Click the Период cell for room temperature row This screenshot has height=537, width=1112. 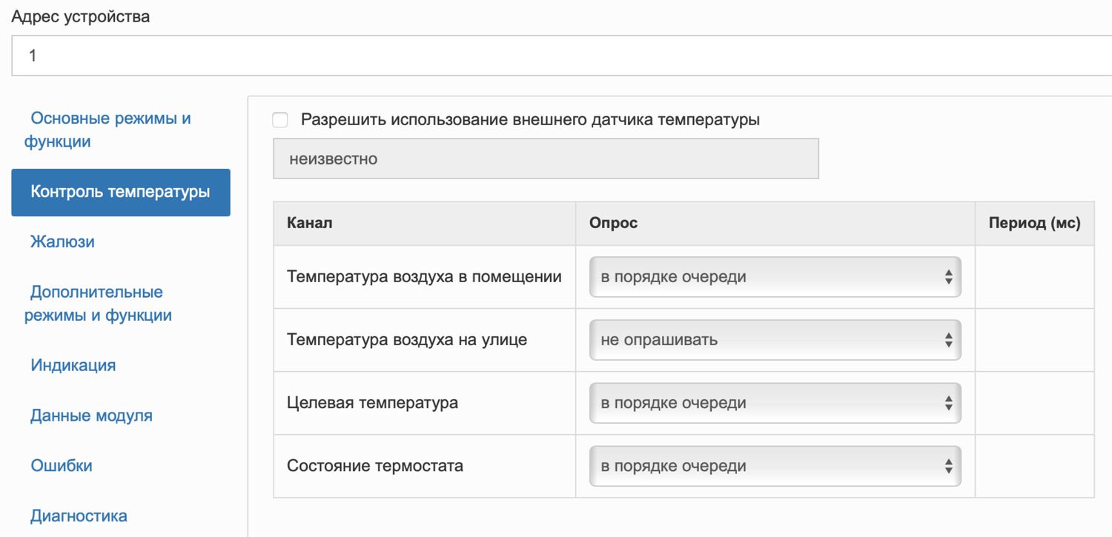point(1034,277)
